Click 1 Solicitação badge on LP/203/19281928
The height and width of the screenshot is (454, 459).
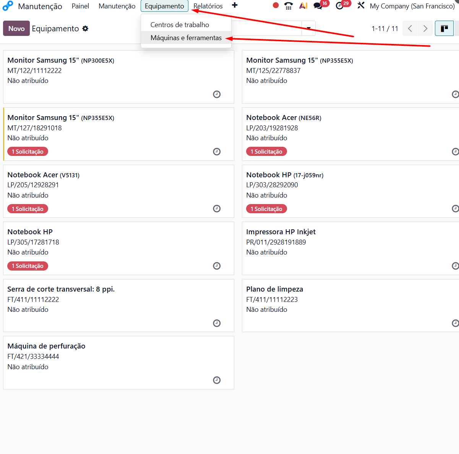coord(266,152)
